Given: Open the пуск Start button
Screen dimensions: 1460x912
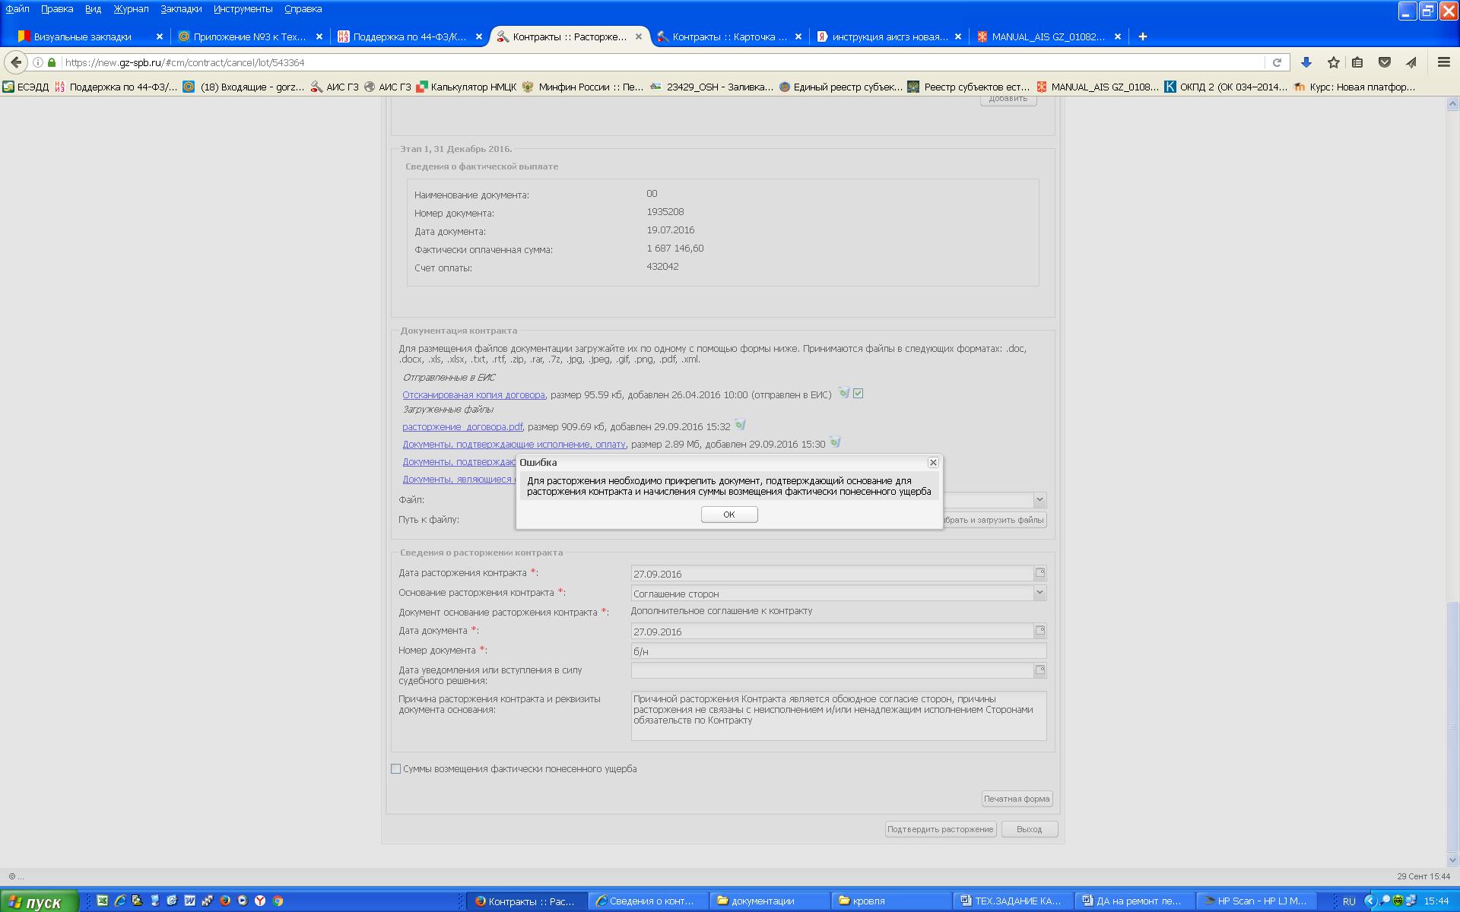Looking at the screenshot, I should tap(39, 901).
